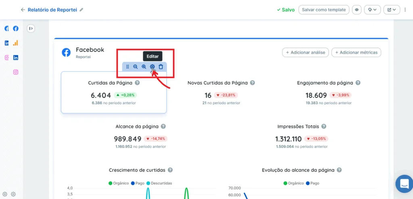Image resolution: width=413 pixels, height=199 pixels.
Task: Show help for Crescimento de curtidas chart
Action: coord(171,170)
